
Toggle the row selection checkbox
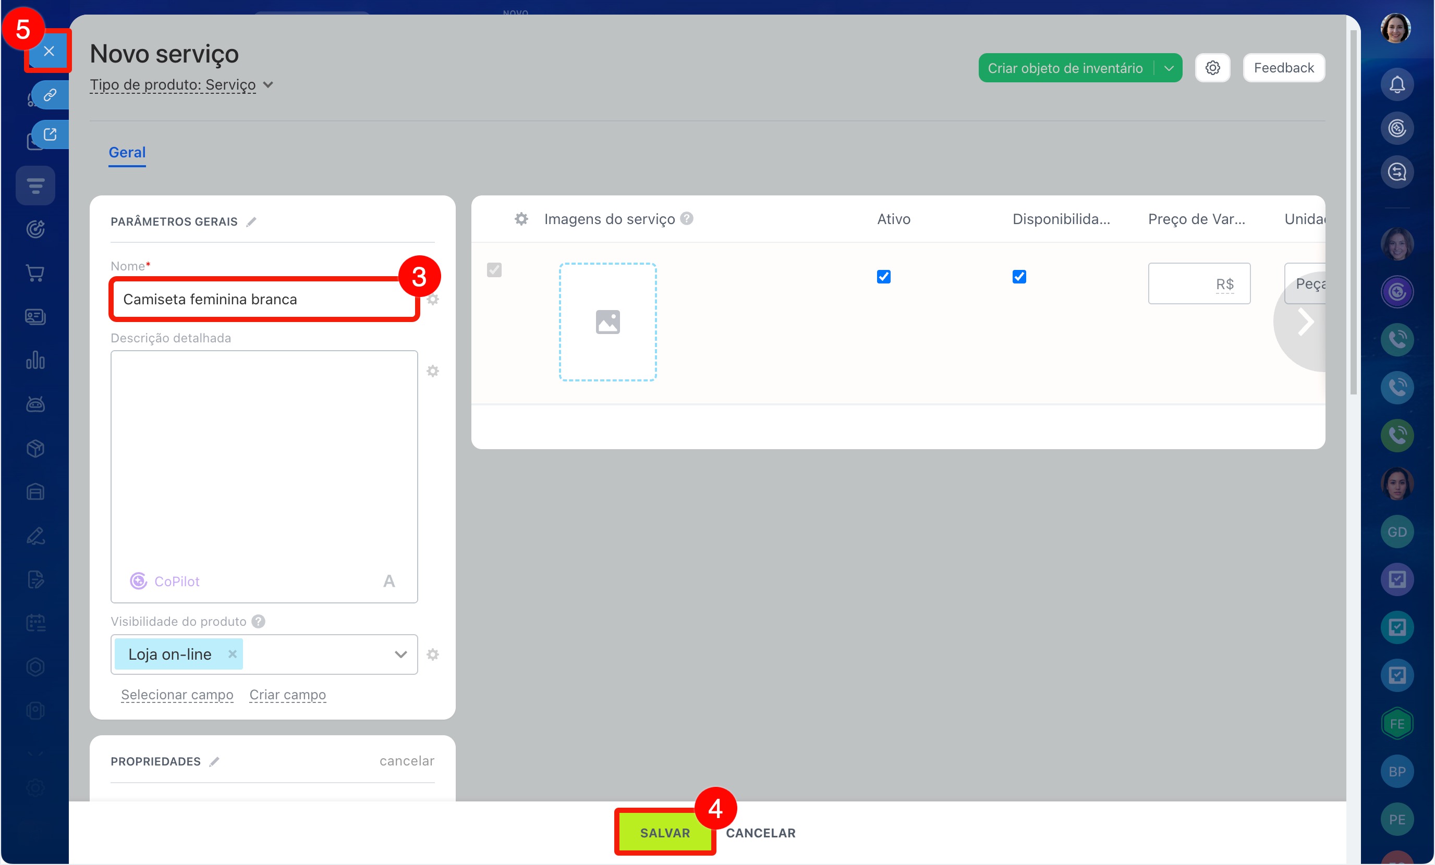[494, 270]
